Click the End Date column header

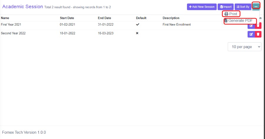(105, 18)
